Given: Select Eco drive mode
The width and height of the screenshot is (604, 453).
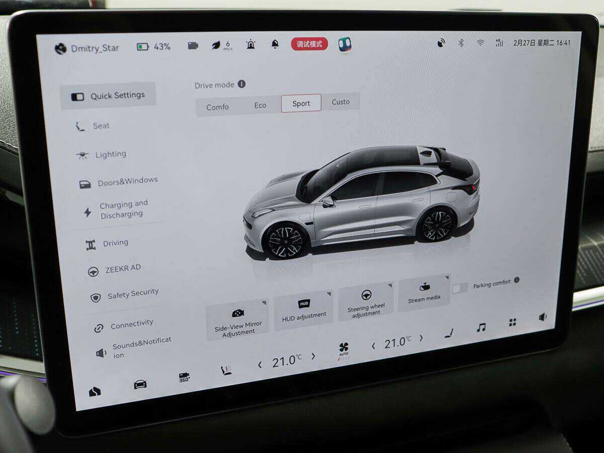Looking at the screenshot, I should point(260,105).
